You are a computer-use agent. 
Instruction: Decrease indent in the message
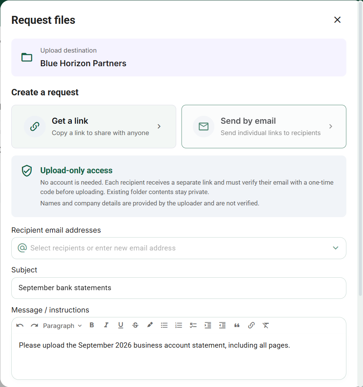point(222,325)
